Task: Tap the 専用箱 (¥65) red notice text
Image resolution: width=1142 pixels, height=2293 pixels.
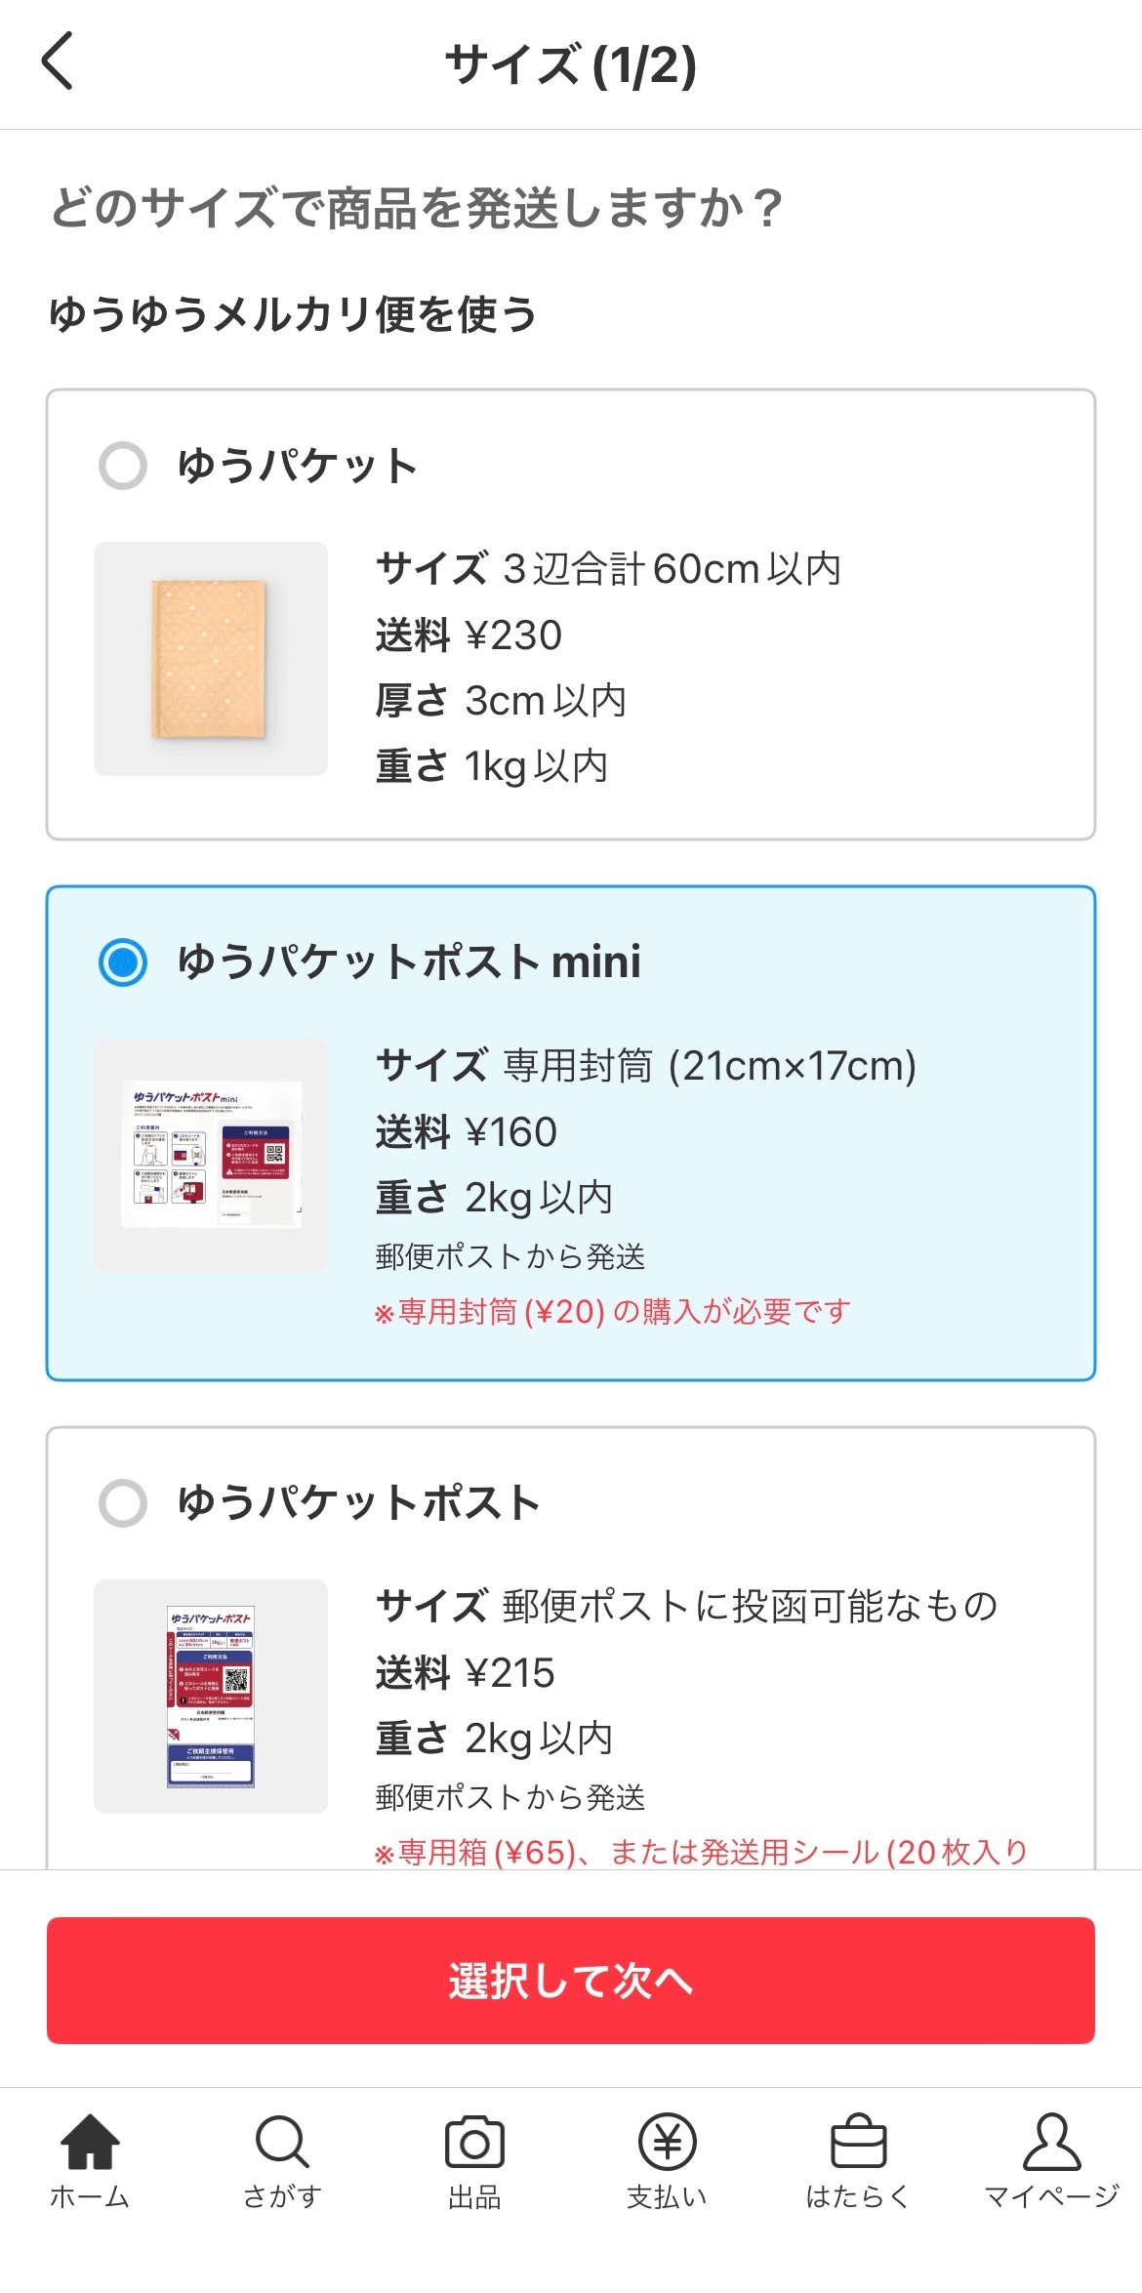Action: click(701, 1852)
